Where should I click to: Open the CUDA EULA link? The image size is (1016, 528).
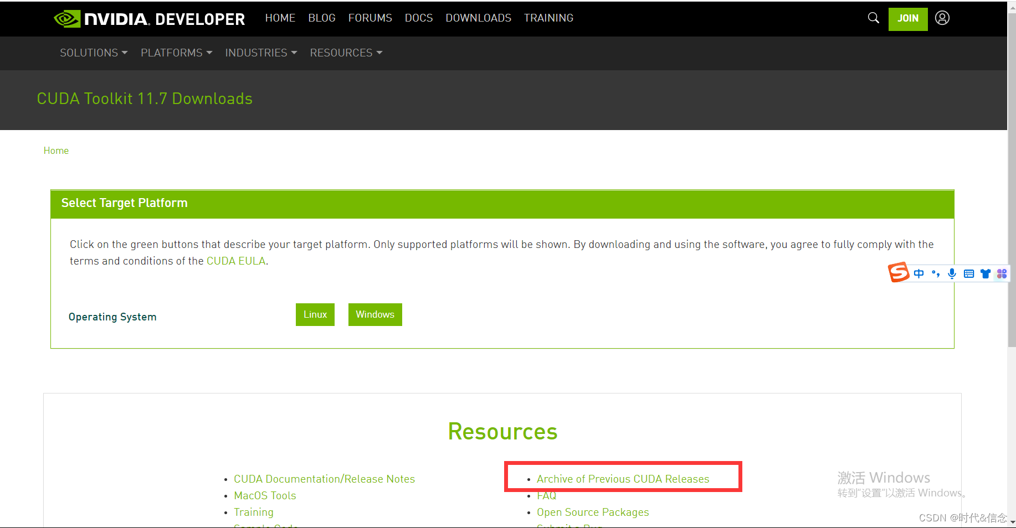(x=236, y=261)
